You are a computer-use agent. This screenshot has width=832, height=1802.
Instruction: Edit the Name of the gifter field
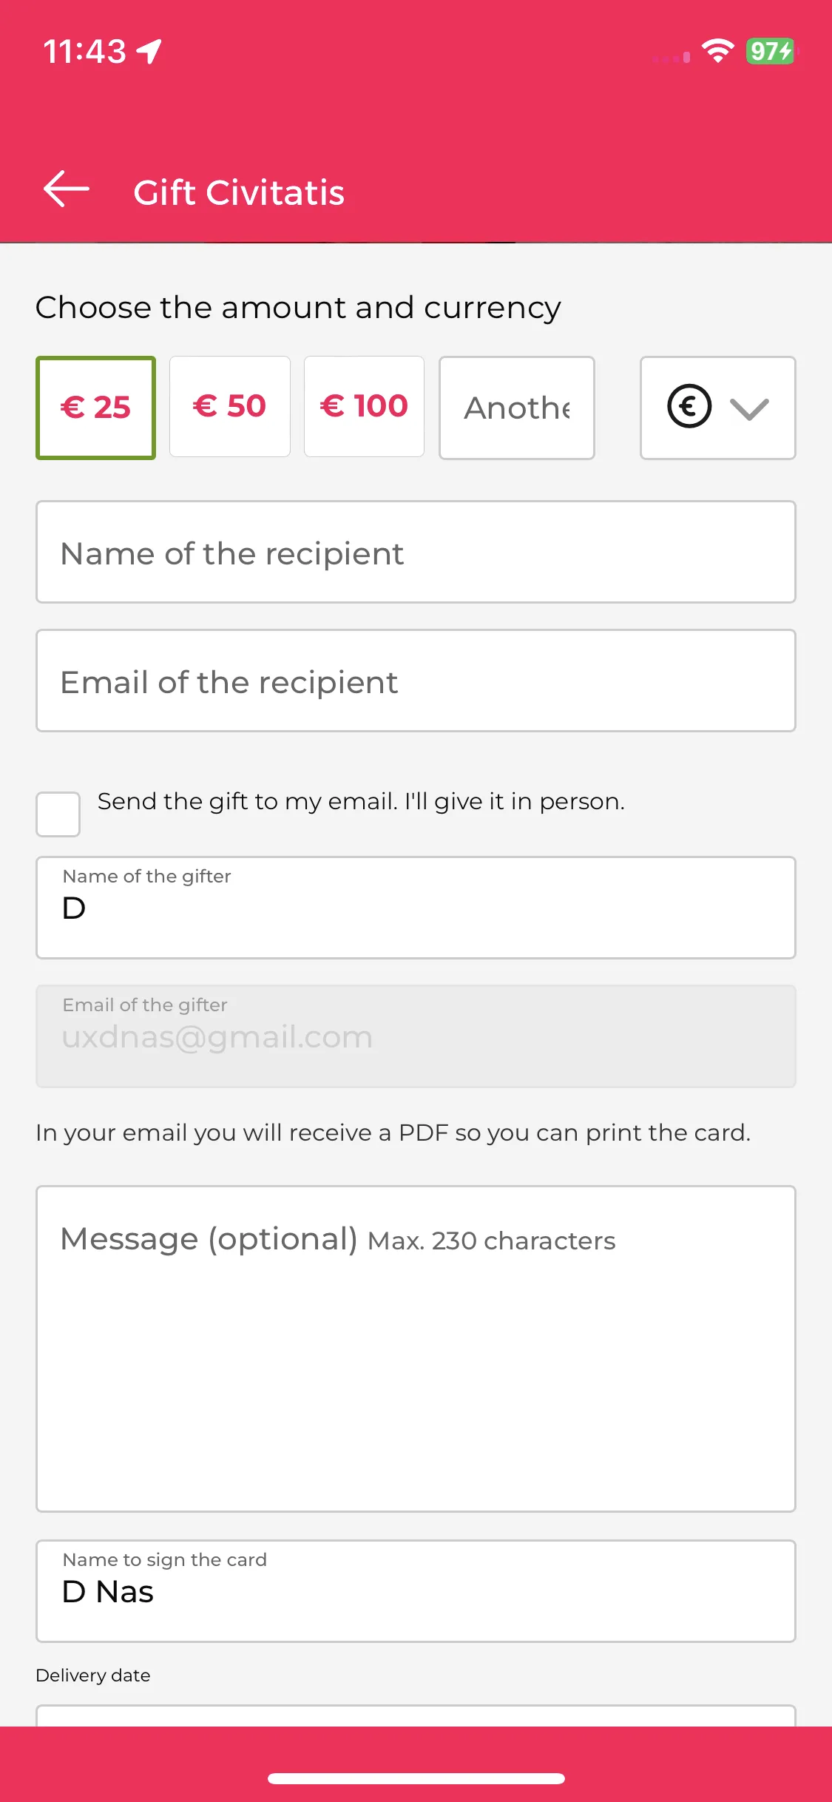pyautogui.click(x=416, y=908)
